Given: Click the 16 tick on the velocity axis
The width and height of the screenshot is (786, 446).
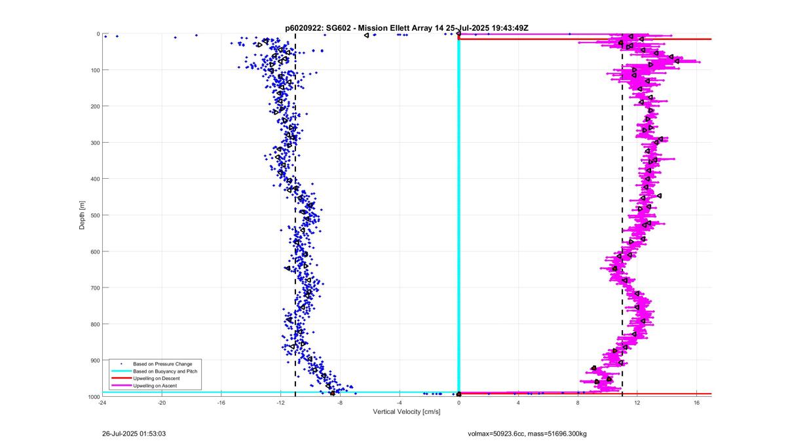Looking at the screenshot, I should coord(697,403).
